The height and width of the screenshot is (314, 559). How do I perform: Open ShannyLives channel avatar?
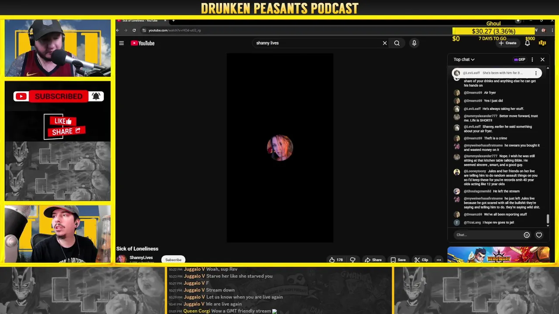coord(121,259)
